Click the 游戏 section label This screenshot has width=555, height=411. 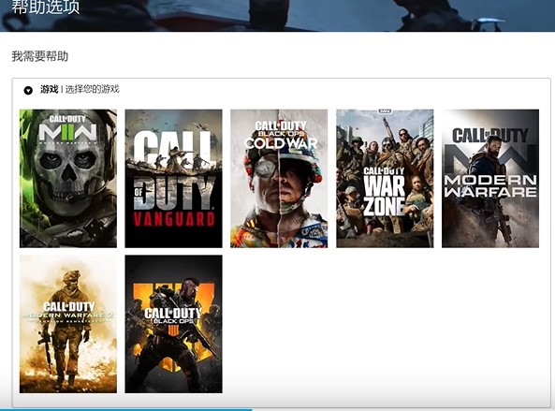coord(50,89)
